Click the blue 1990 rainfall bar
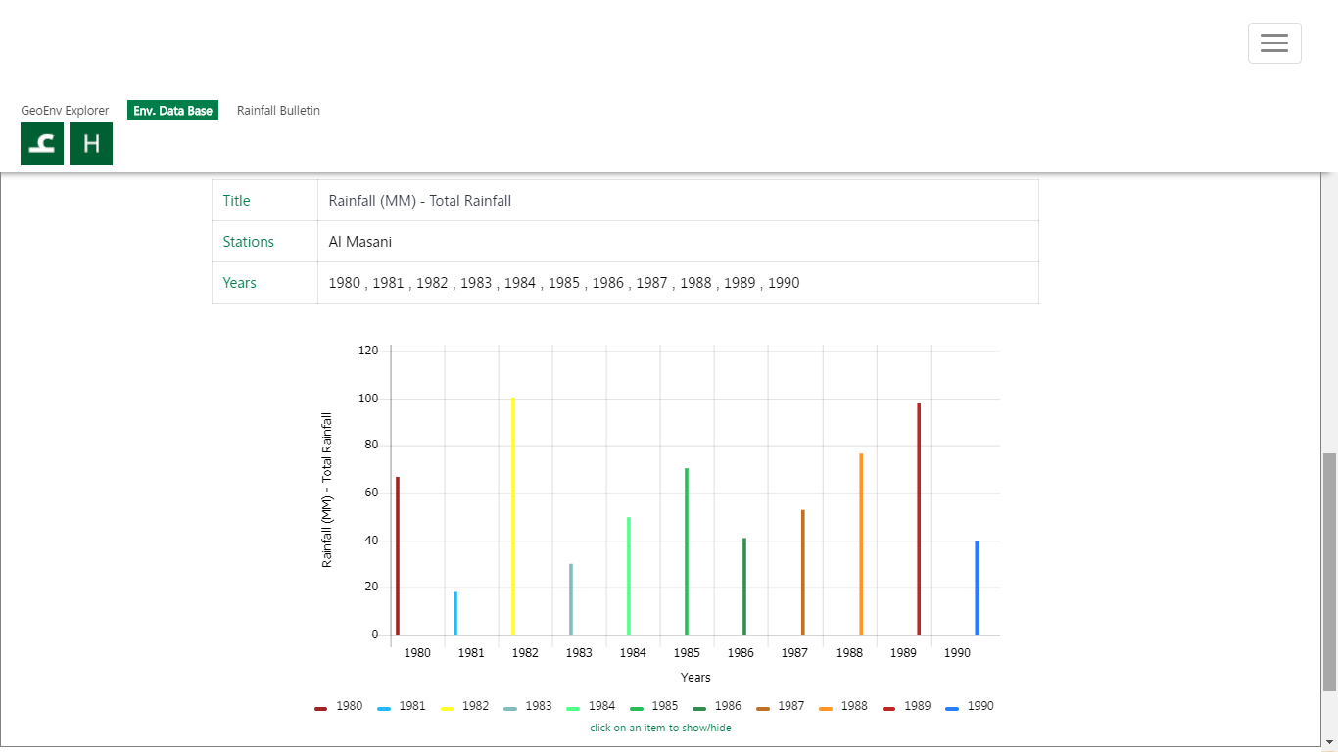The width and height of the screenshot is (1338, 752). 977,587
